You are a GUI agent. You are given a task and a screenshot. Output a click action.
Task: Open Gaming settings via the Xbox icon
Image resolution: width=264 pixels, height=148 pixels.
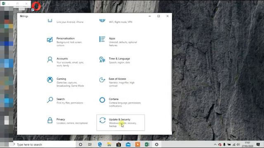(50, 80)
